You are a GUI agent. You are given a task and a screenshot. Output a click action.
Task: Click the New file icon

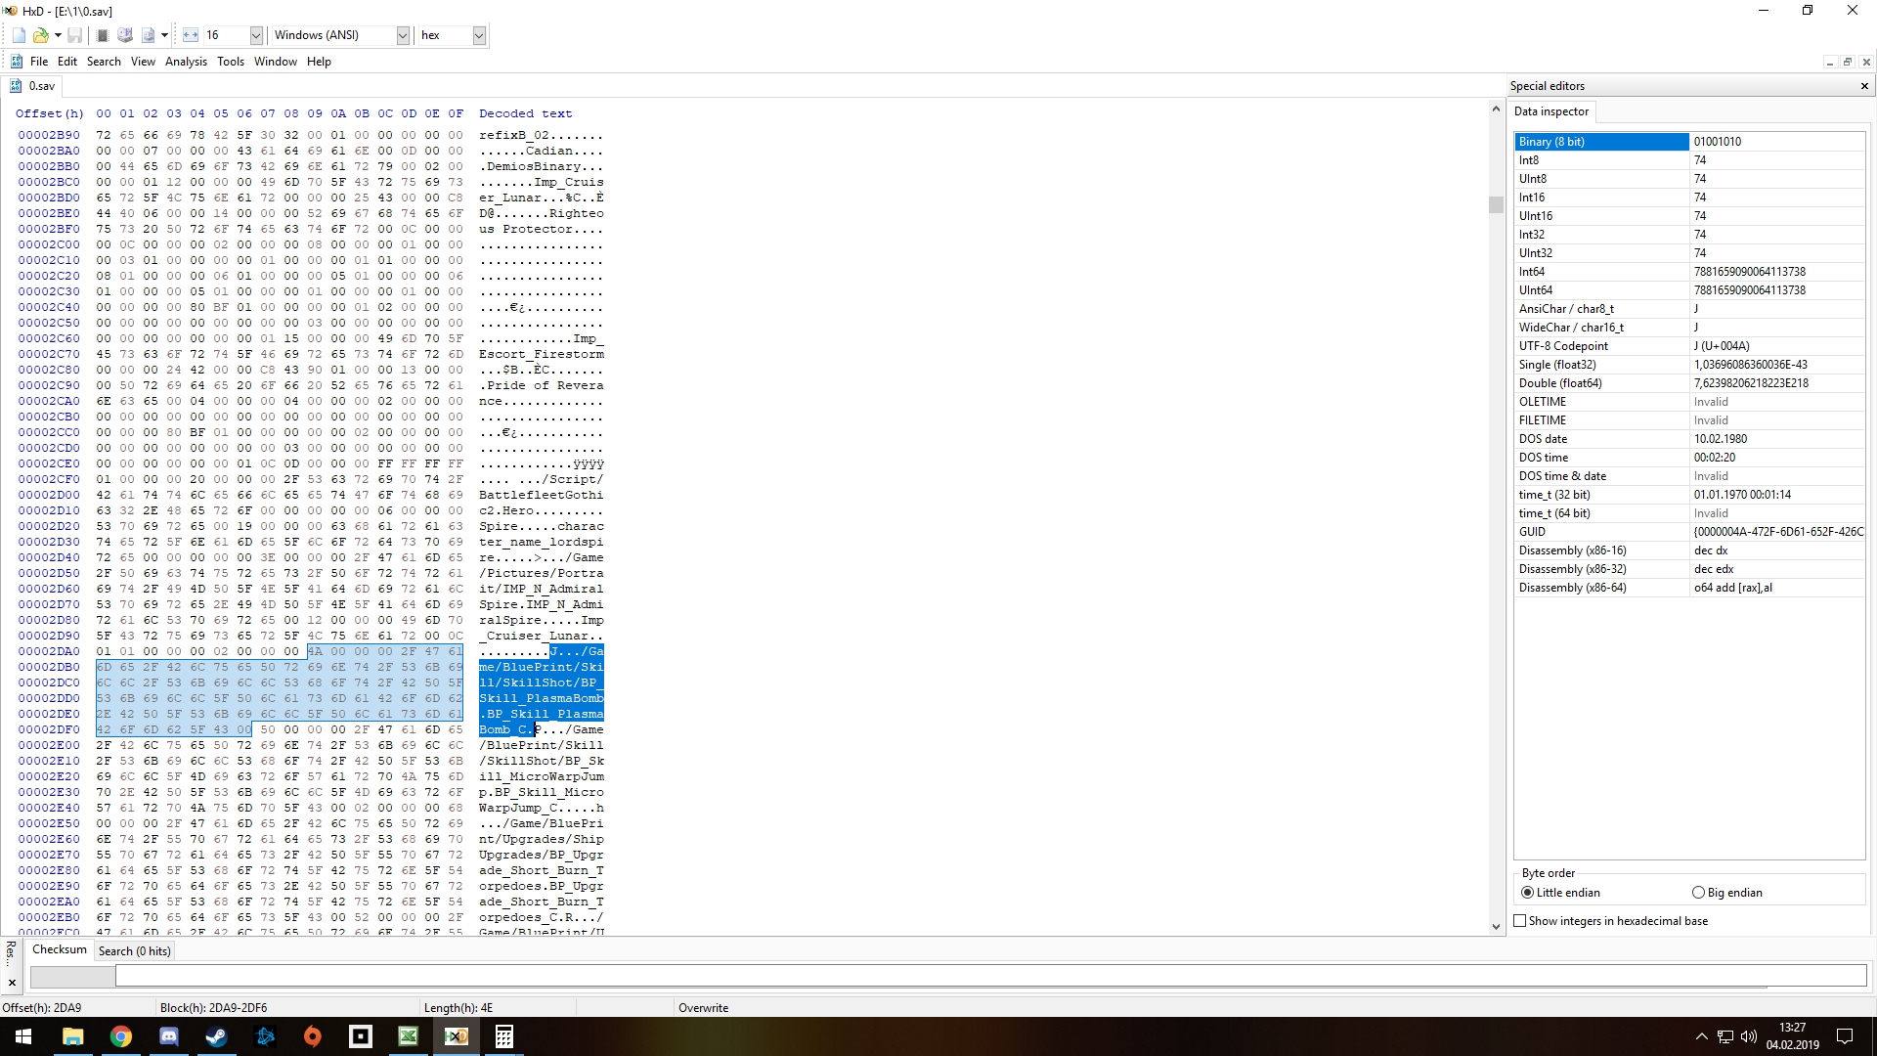19,35
